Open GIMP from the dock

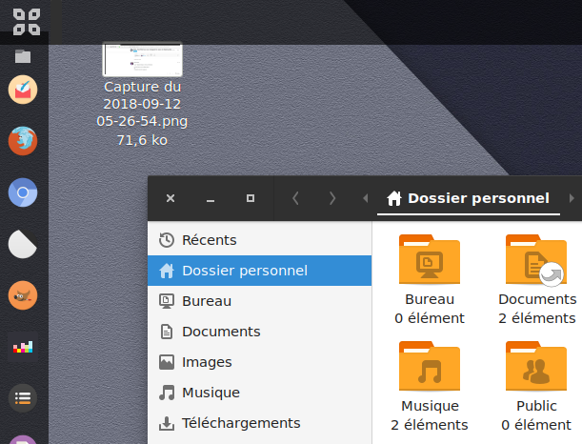[23, 295]
